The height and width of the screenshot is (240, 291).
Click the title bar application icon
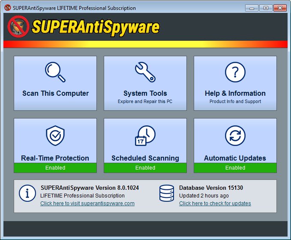tap(8, 8)
